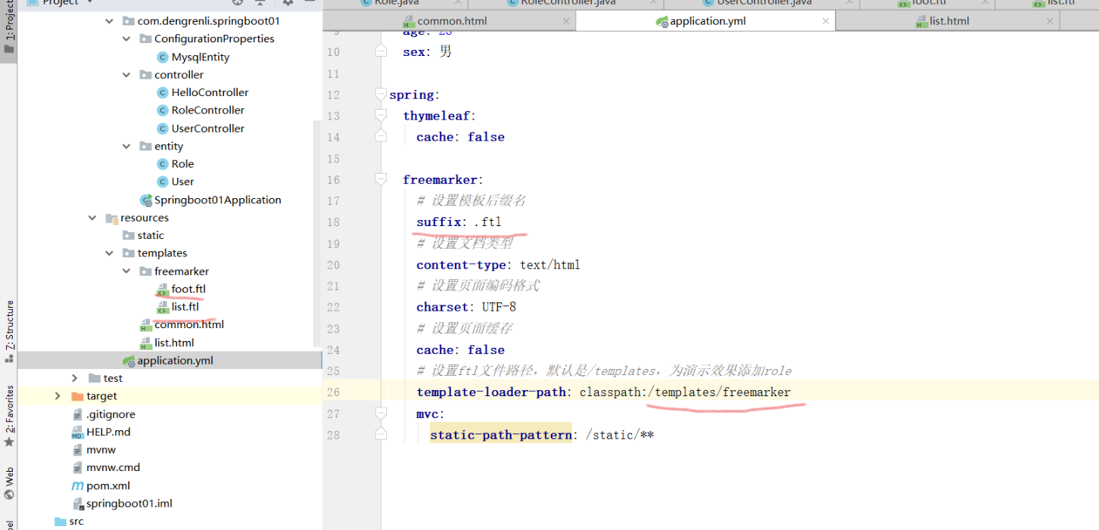Click application.yml Spring config icon in tree

coord(128,361)
